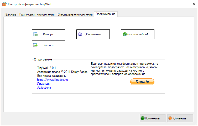Click the Посетить вебсайт label text

point(138,34)
